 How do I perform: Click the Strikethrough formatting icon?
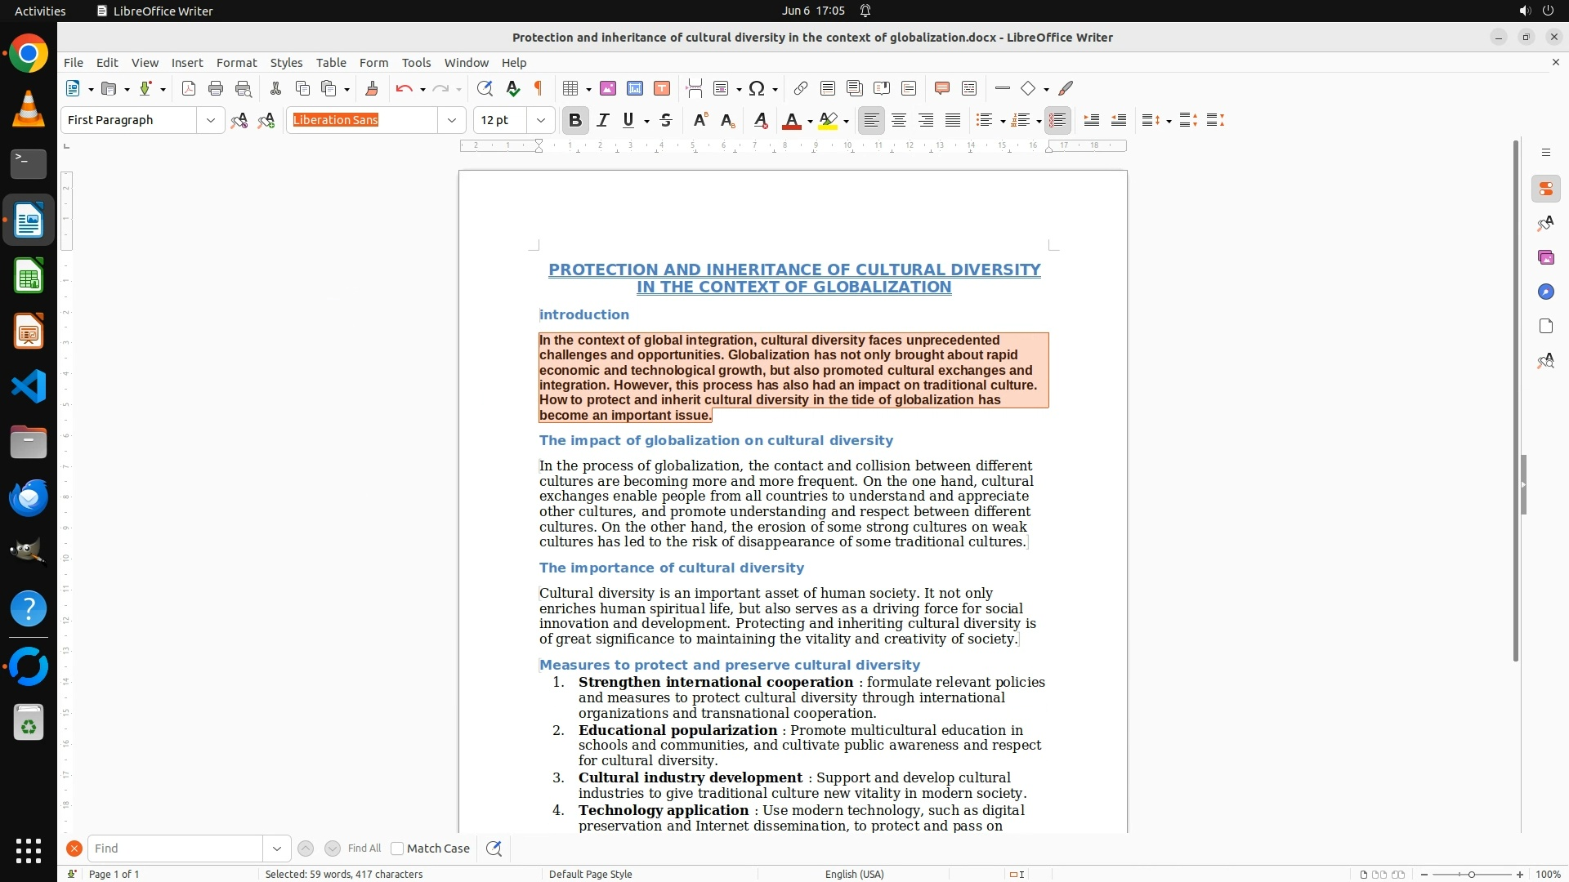pyautogui.click(x=666, y=120)
